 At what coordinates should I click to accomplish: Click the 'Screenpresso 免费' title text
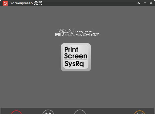click(x=26, y=3)
